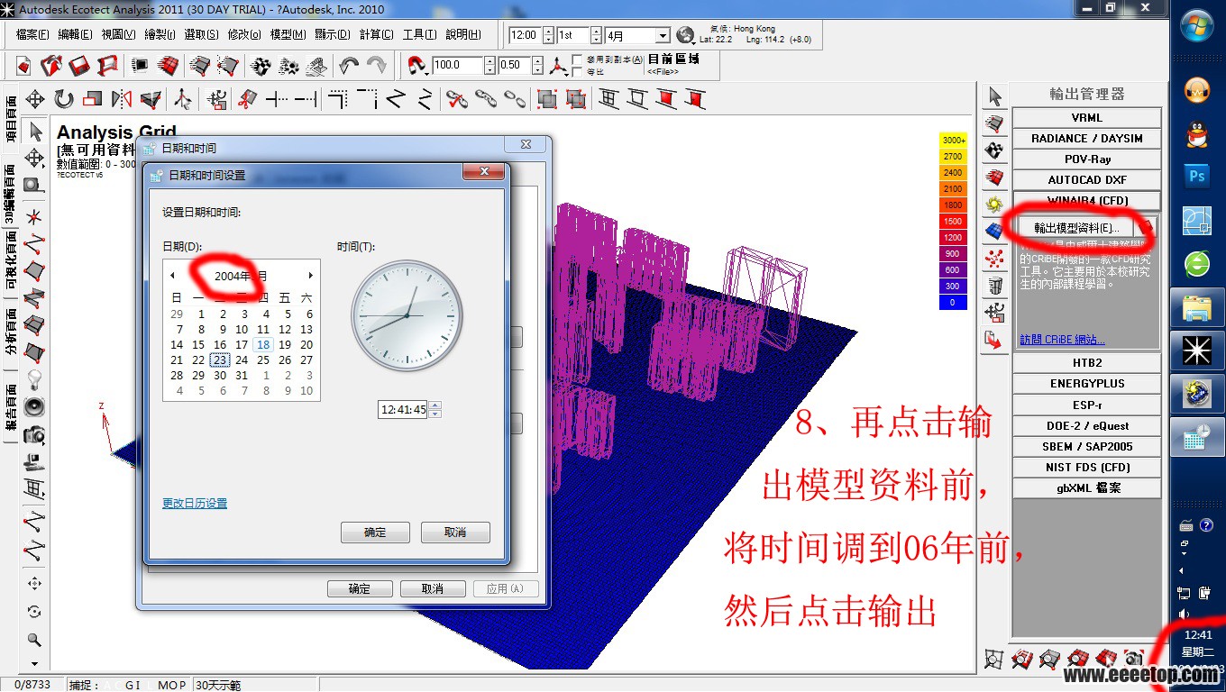The height and width of the screenshot is (692, 1226).
Task: Click the 100.0 grid value field
Action: tap(457, 66)
